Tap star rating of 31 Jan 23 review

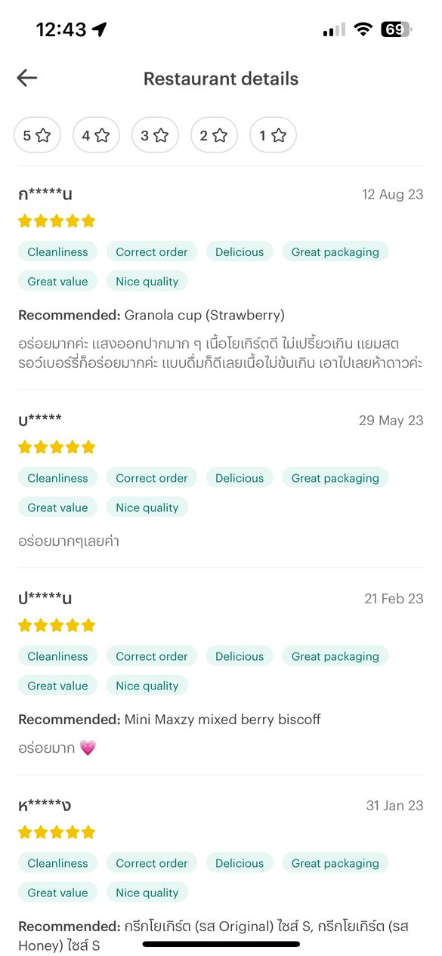tap(57, 832)
